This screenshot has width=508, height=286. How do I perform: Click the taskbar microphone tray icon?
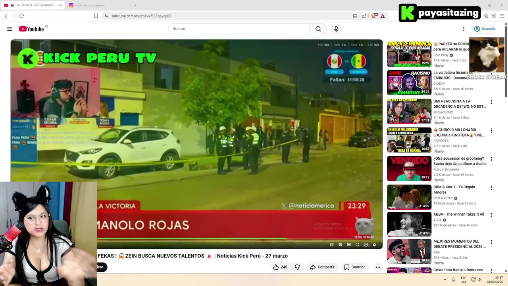(x=454, y=280)
